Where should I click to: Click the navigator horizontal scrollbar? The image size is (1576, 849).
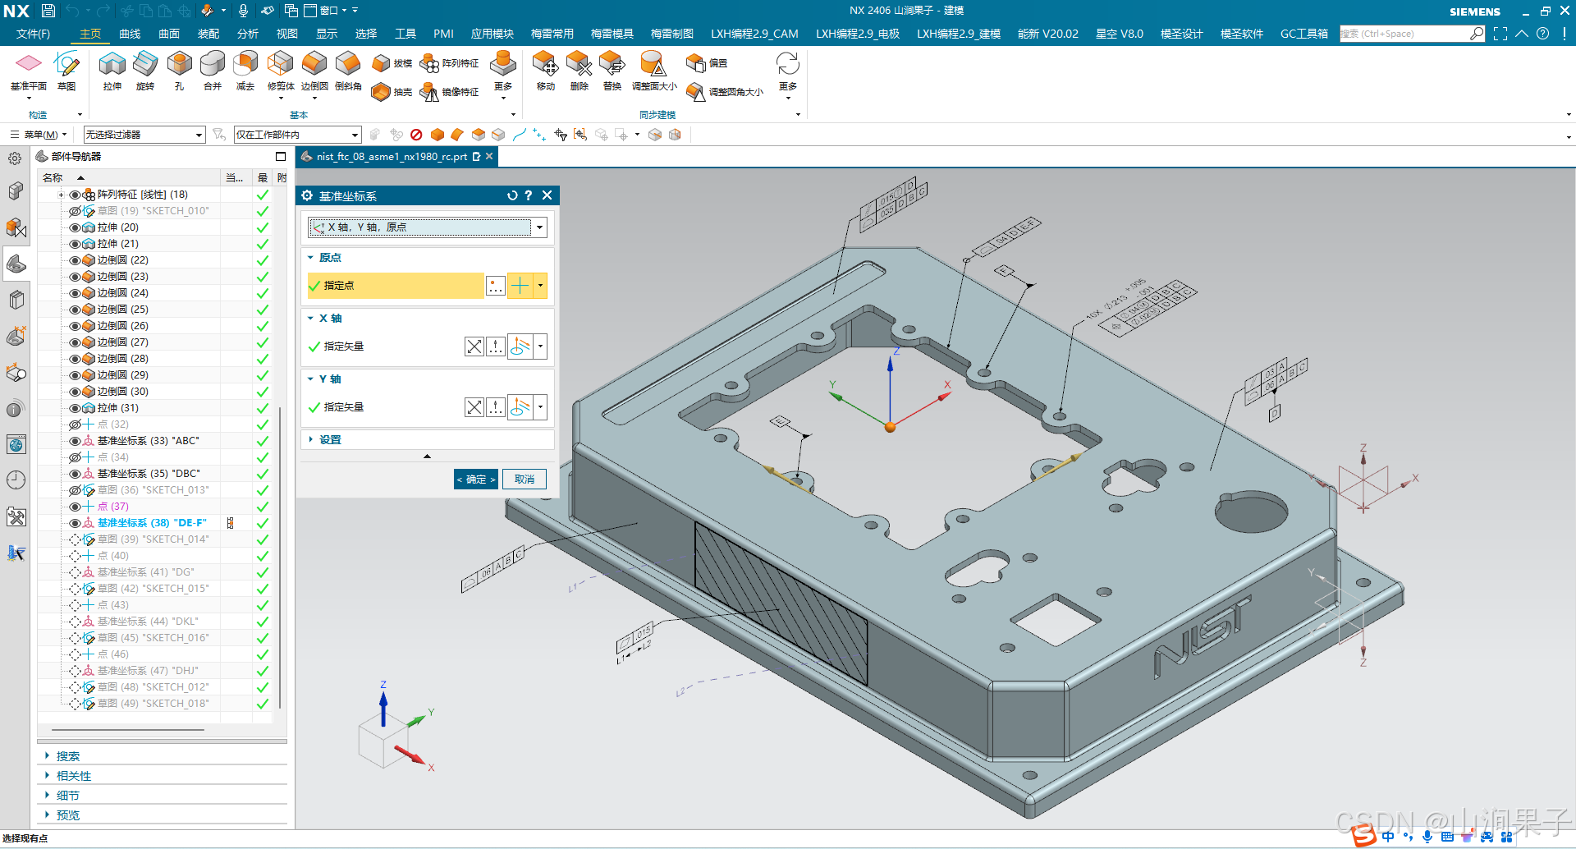(128, 729)
